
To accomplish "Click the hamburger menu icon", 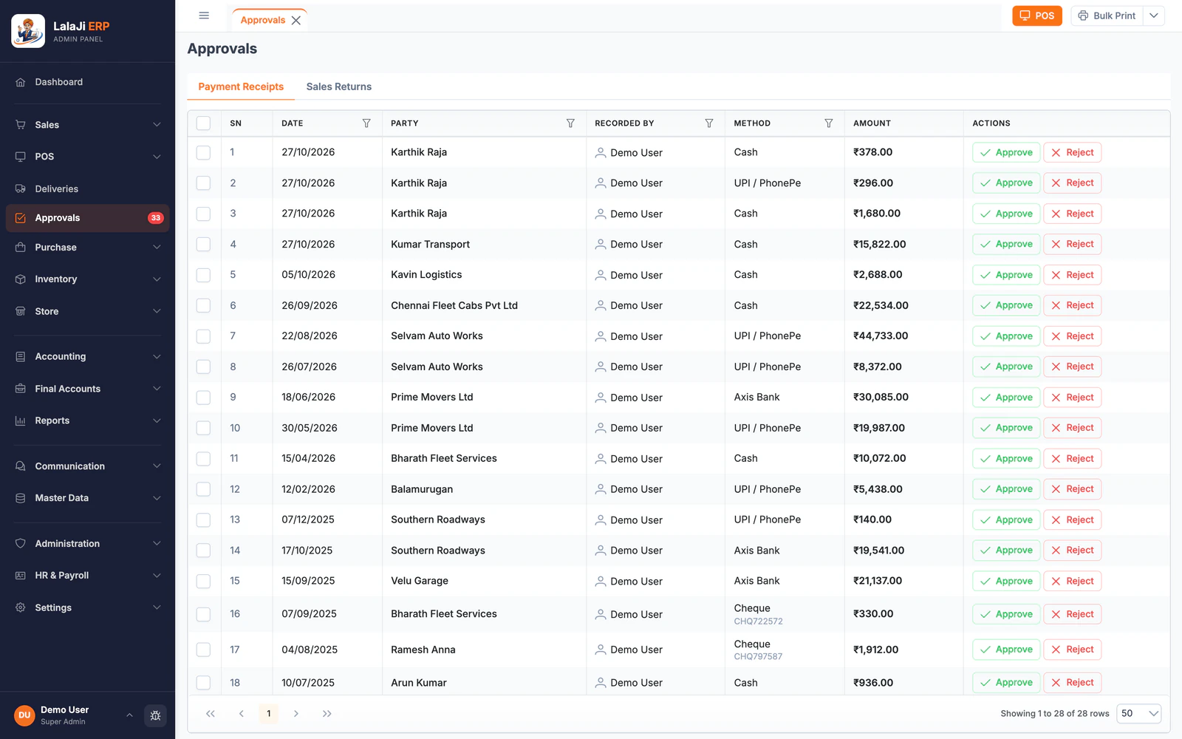I will click(204, 16).
